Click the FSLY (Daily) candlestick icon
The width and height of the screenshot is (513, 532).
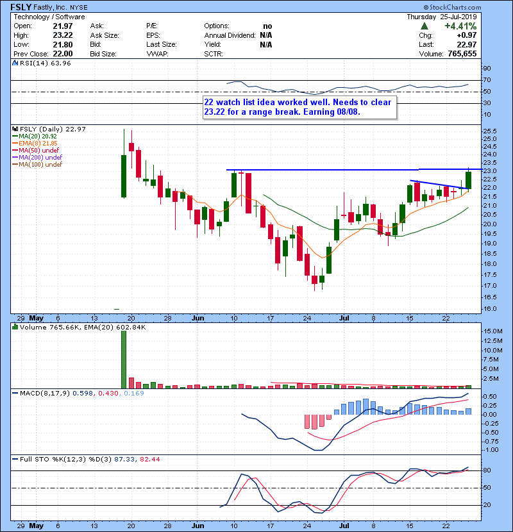[15, 129]
